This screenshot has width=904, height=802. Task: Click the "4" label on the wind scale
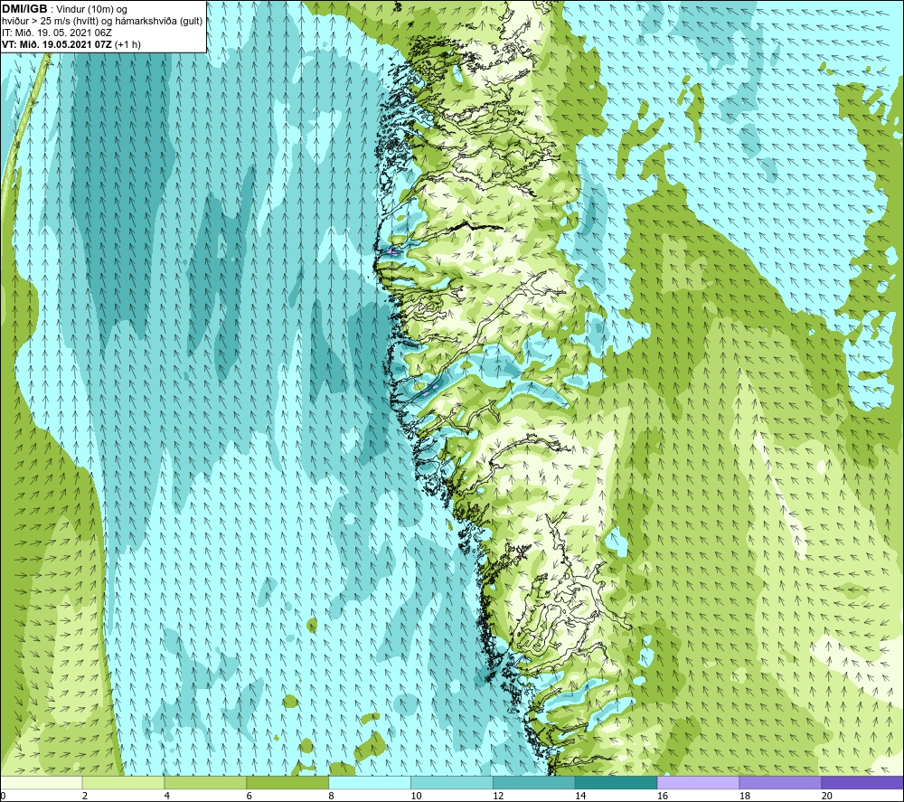[x=167, y=797]
